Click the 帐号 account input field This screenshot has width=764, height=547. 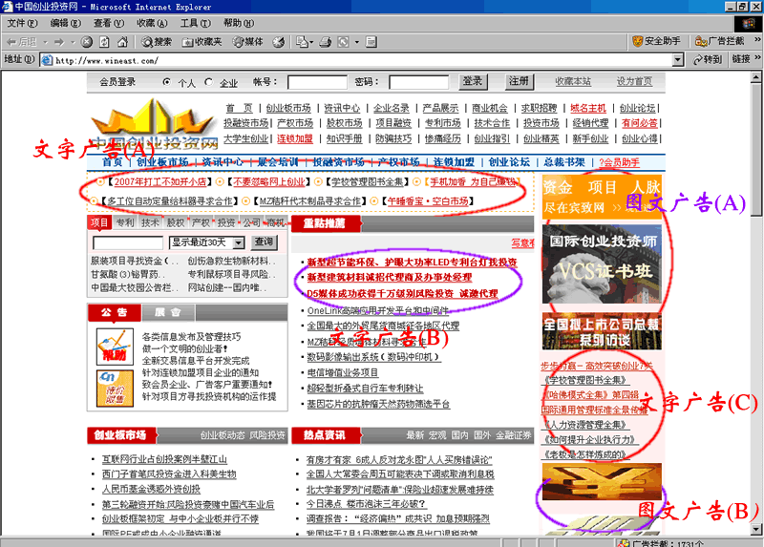pos(317,82)
